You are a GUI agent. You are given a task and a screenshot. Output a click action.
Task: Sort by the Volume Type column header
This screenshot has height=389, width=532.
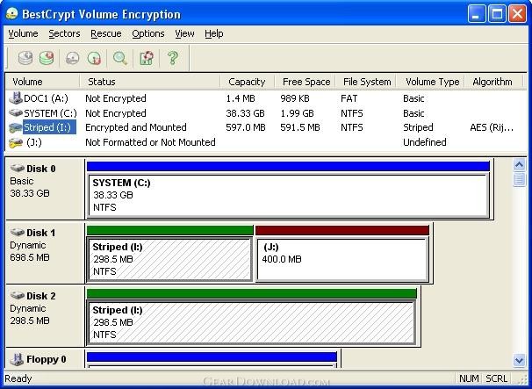point(430,82)
